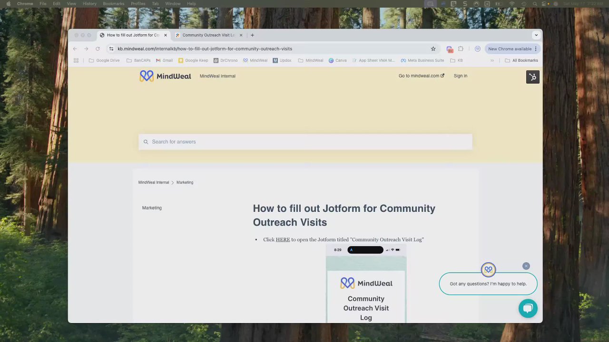This screenshot has height=342, width=609.
Task: Open Control Center in menu bar
Action: [545, 4]
